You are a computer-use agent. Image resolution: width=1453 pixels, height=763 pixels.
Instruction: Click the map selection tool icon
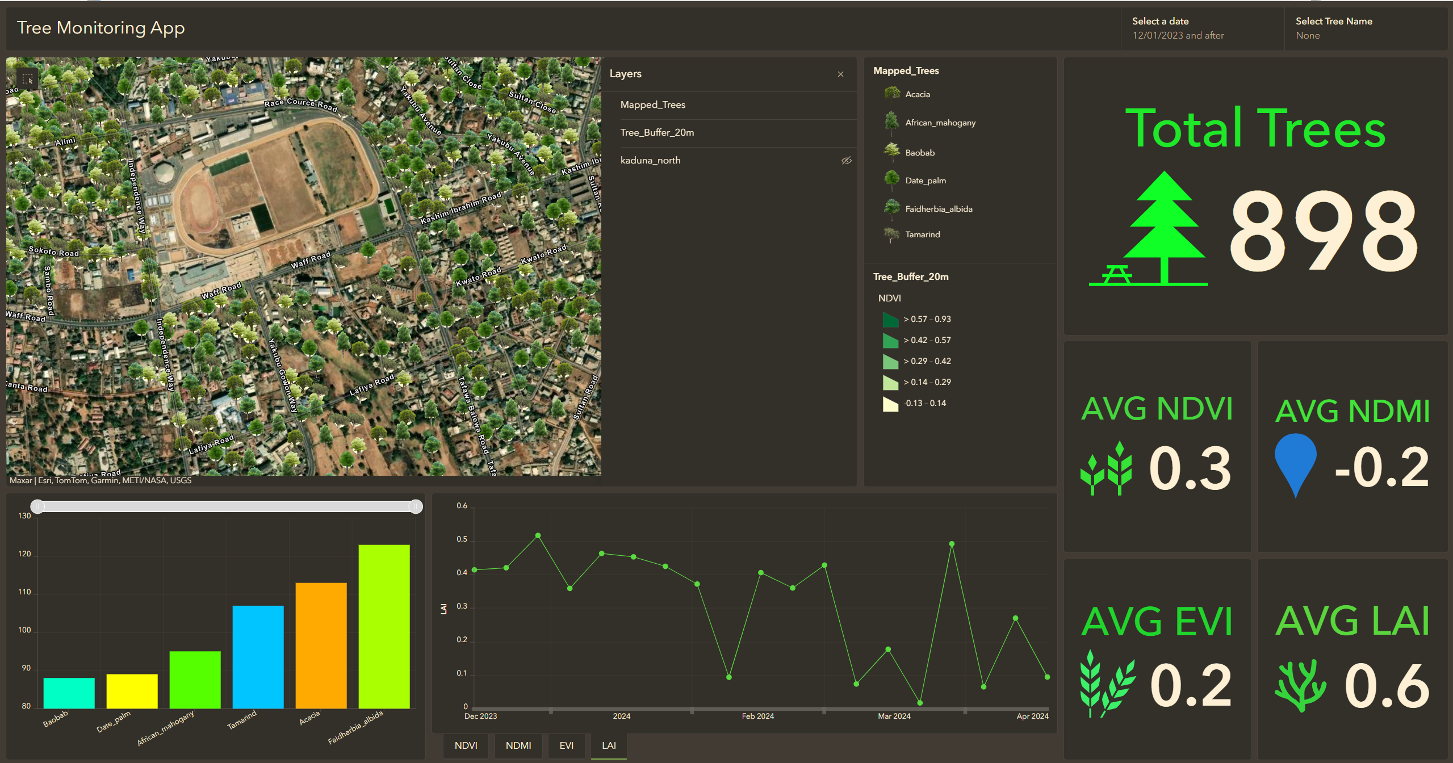pyautogui.click(x=27, y=79)
